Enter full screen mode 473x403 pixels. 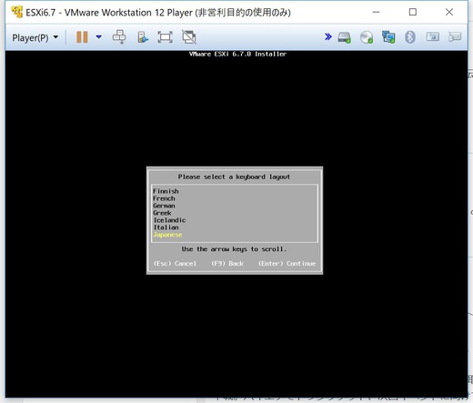pyautogui.click(x=165, y=37)
